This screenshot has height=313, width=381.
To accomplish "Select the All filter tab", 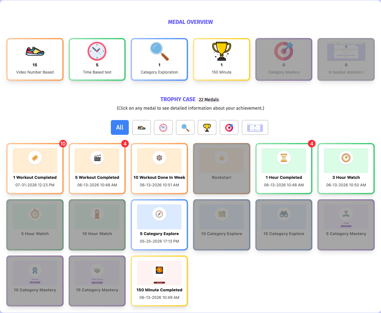I will tap(120, 127).
